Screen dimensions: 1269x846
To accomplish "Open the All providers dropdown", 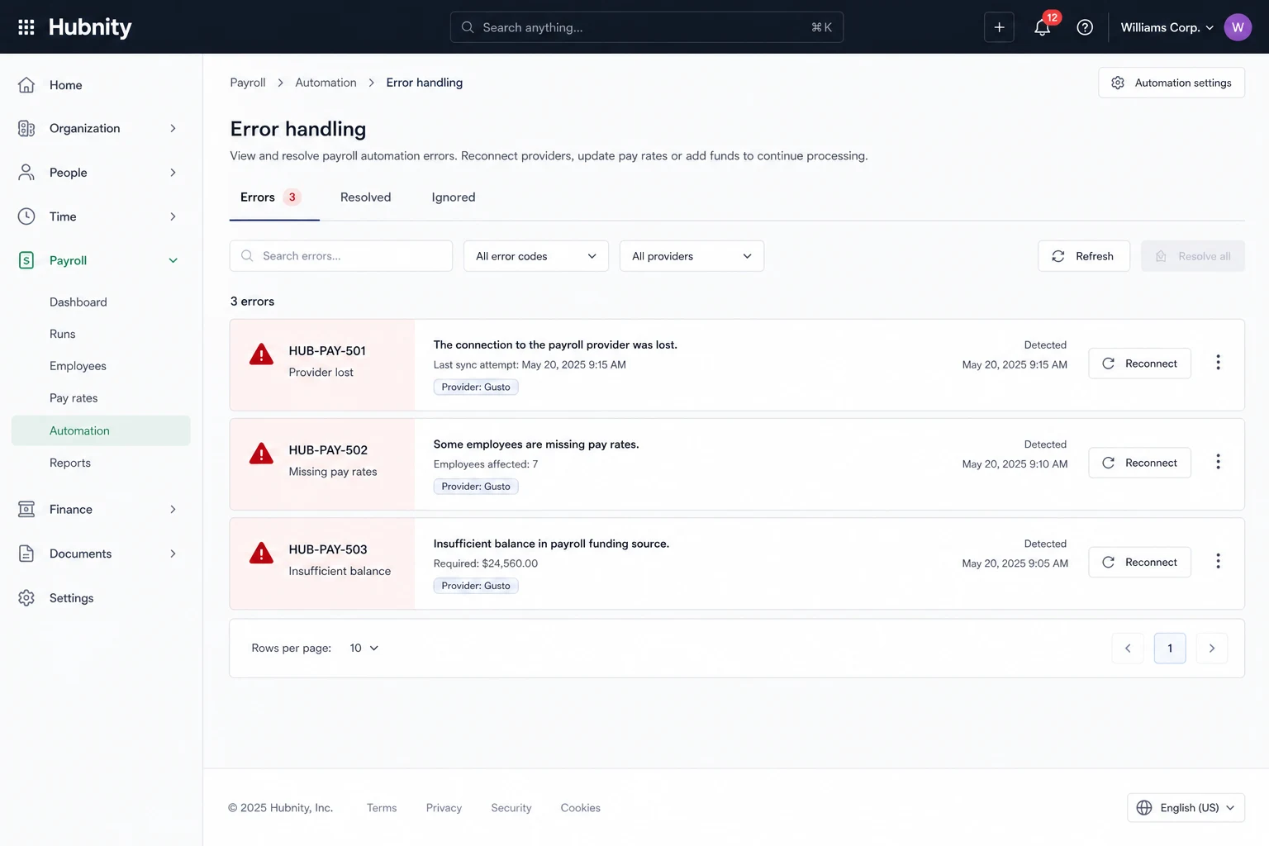I will point(692,256).
